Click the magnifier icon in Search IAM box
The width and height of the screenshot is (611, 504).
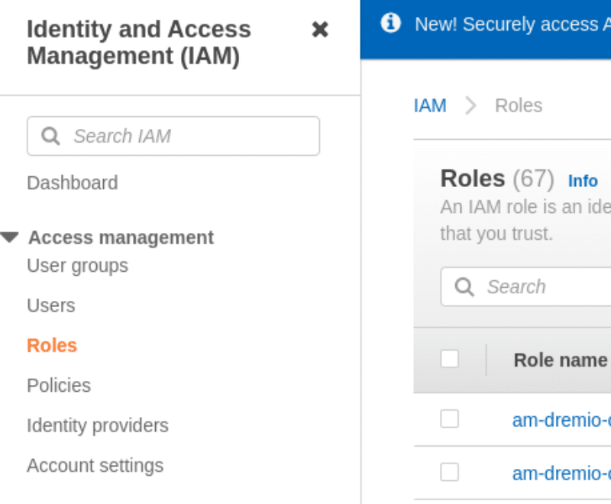51,136
